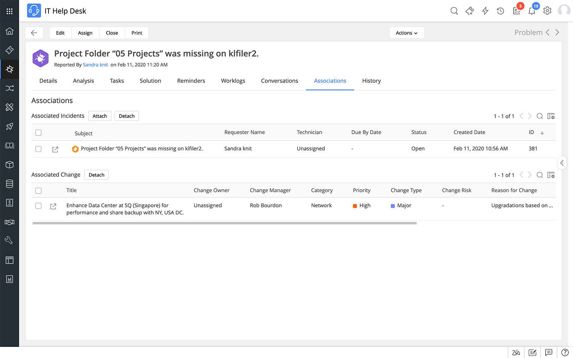Click the Attach button for incidents
This screenshot has height=358, width=573.
click(100, 116)
